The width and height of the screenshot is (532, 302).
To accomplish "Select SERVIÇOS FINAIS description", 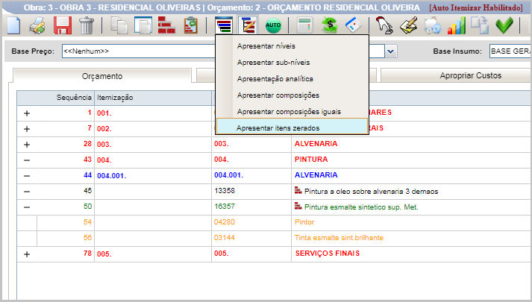I will [x=328, y=254].
